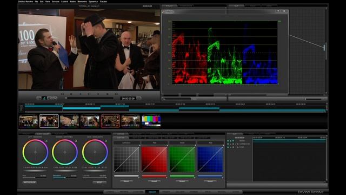Click reset icon above Gain wheel
This screenshot has width=346, height=195.
[x=106, y=141]
